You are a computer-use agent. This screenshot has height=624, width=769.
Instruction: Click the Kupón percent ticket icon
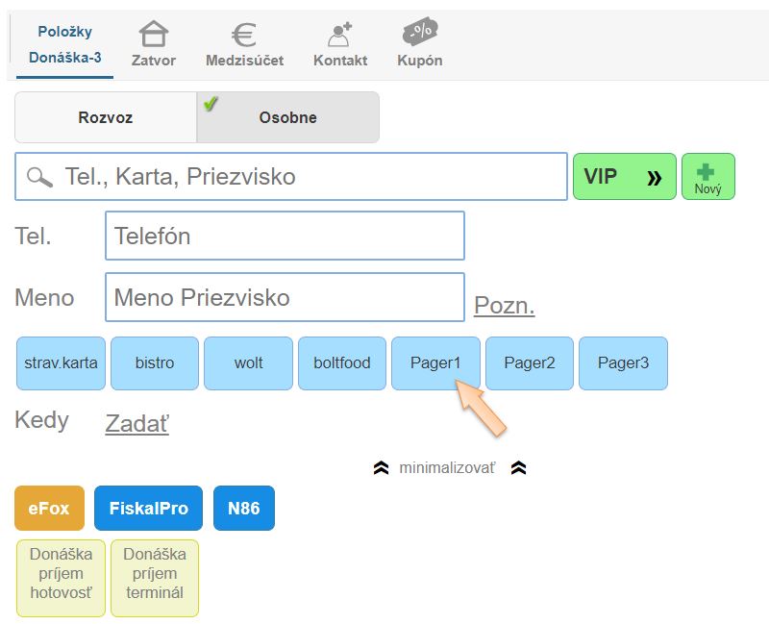tap(420, 35)
